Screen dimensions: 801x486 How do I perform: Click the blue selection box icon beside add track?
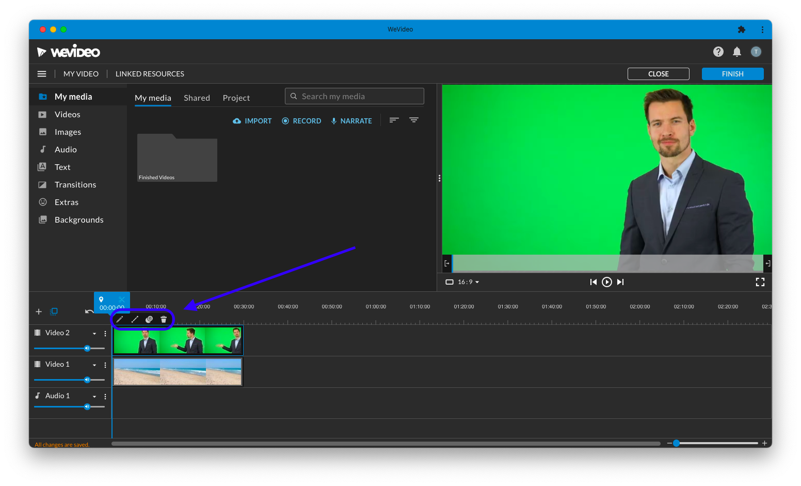pyautogui.click(x=54, y=311)
